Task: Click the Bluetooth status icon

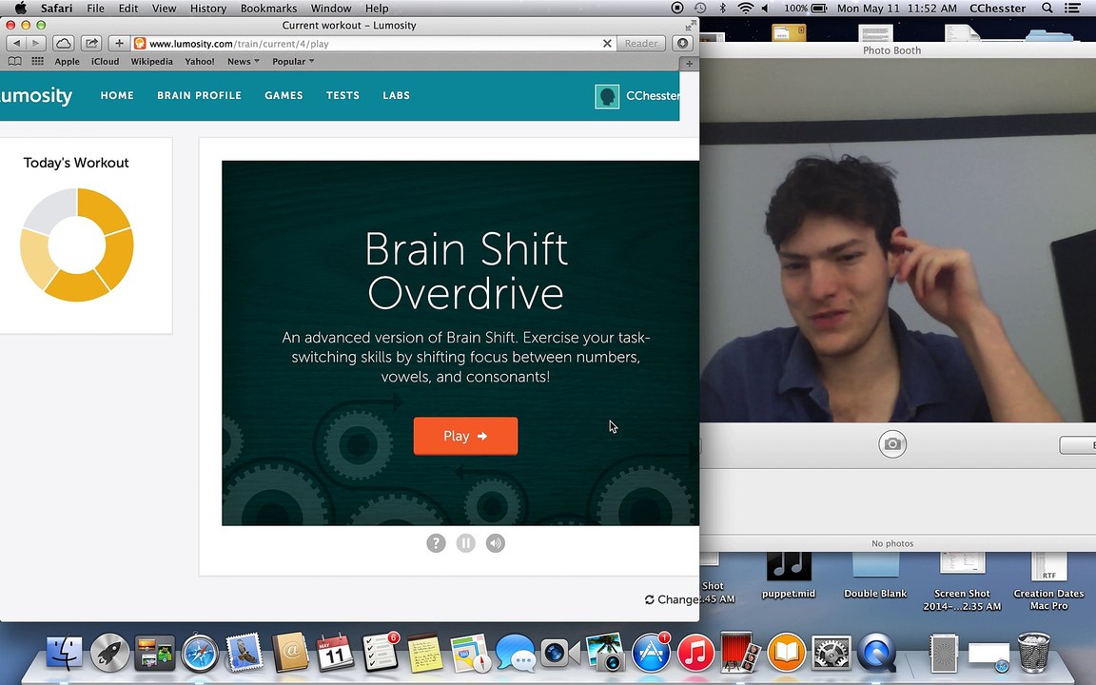Action: [723, 9]
